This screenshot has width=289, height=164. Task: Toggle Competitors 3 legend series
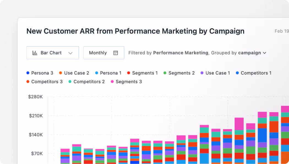pos(44,82)
